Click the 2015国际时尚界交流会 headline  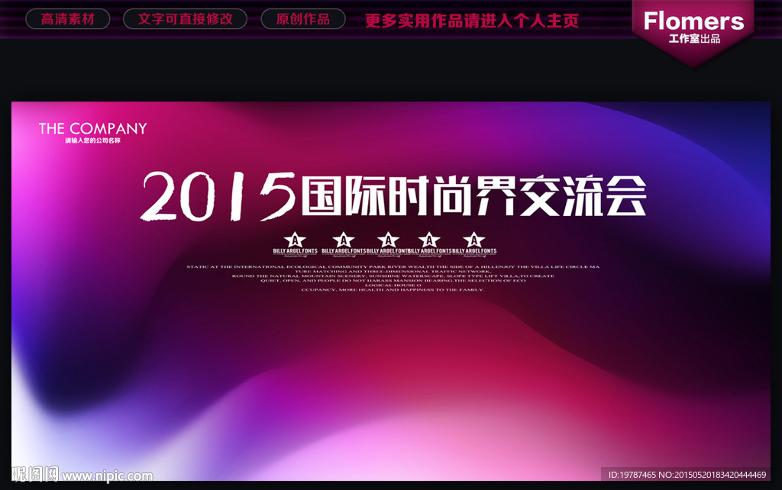(x=393, y=195)
